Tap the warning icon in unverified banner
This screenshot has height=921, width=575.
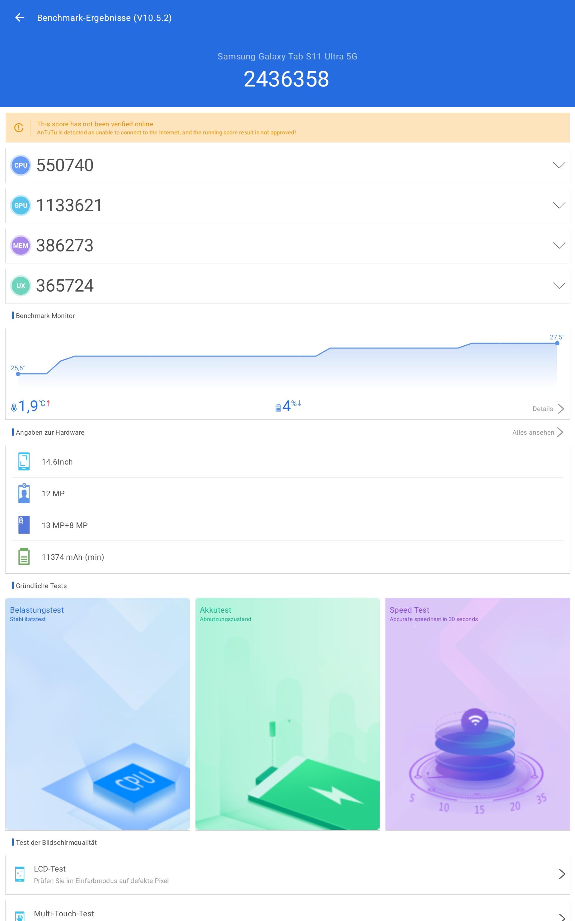tap(19, 128)
